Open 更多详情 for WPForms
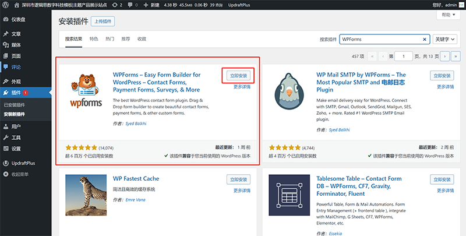Viewport: 466px width, 236px height. pos(242,87)
